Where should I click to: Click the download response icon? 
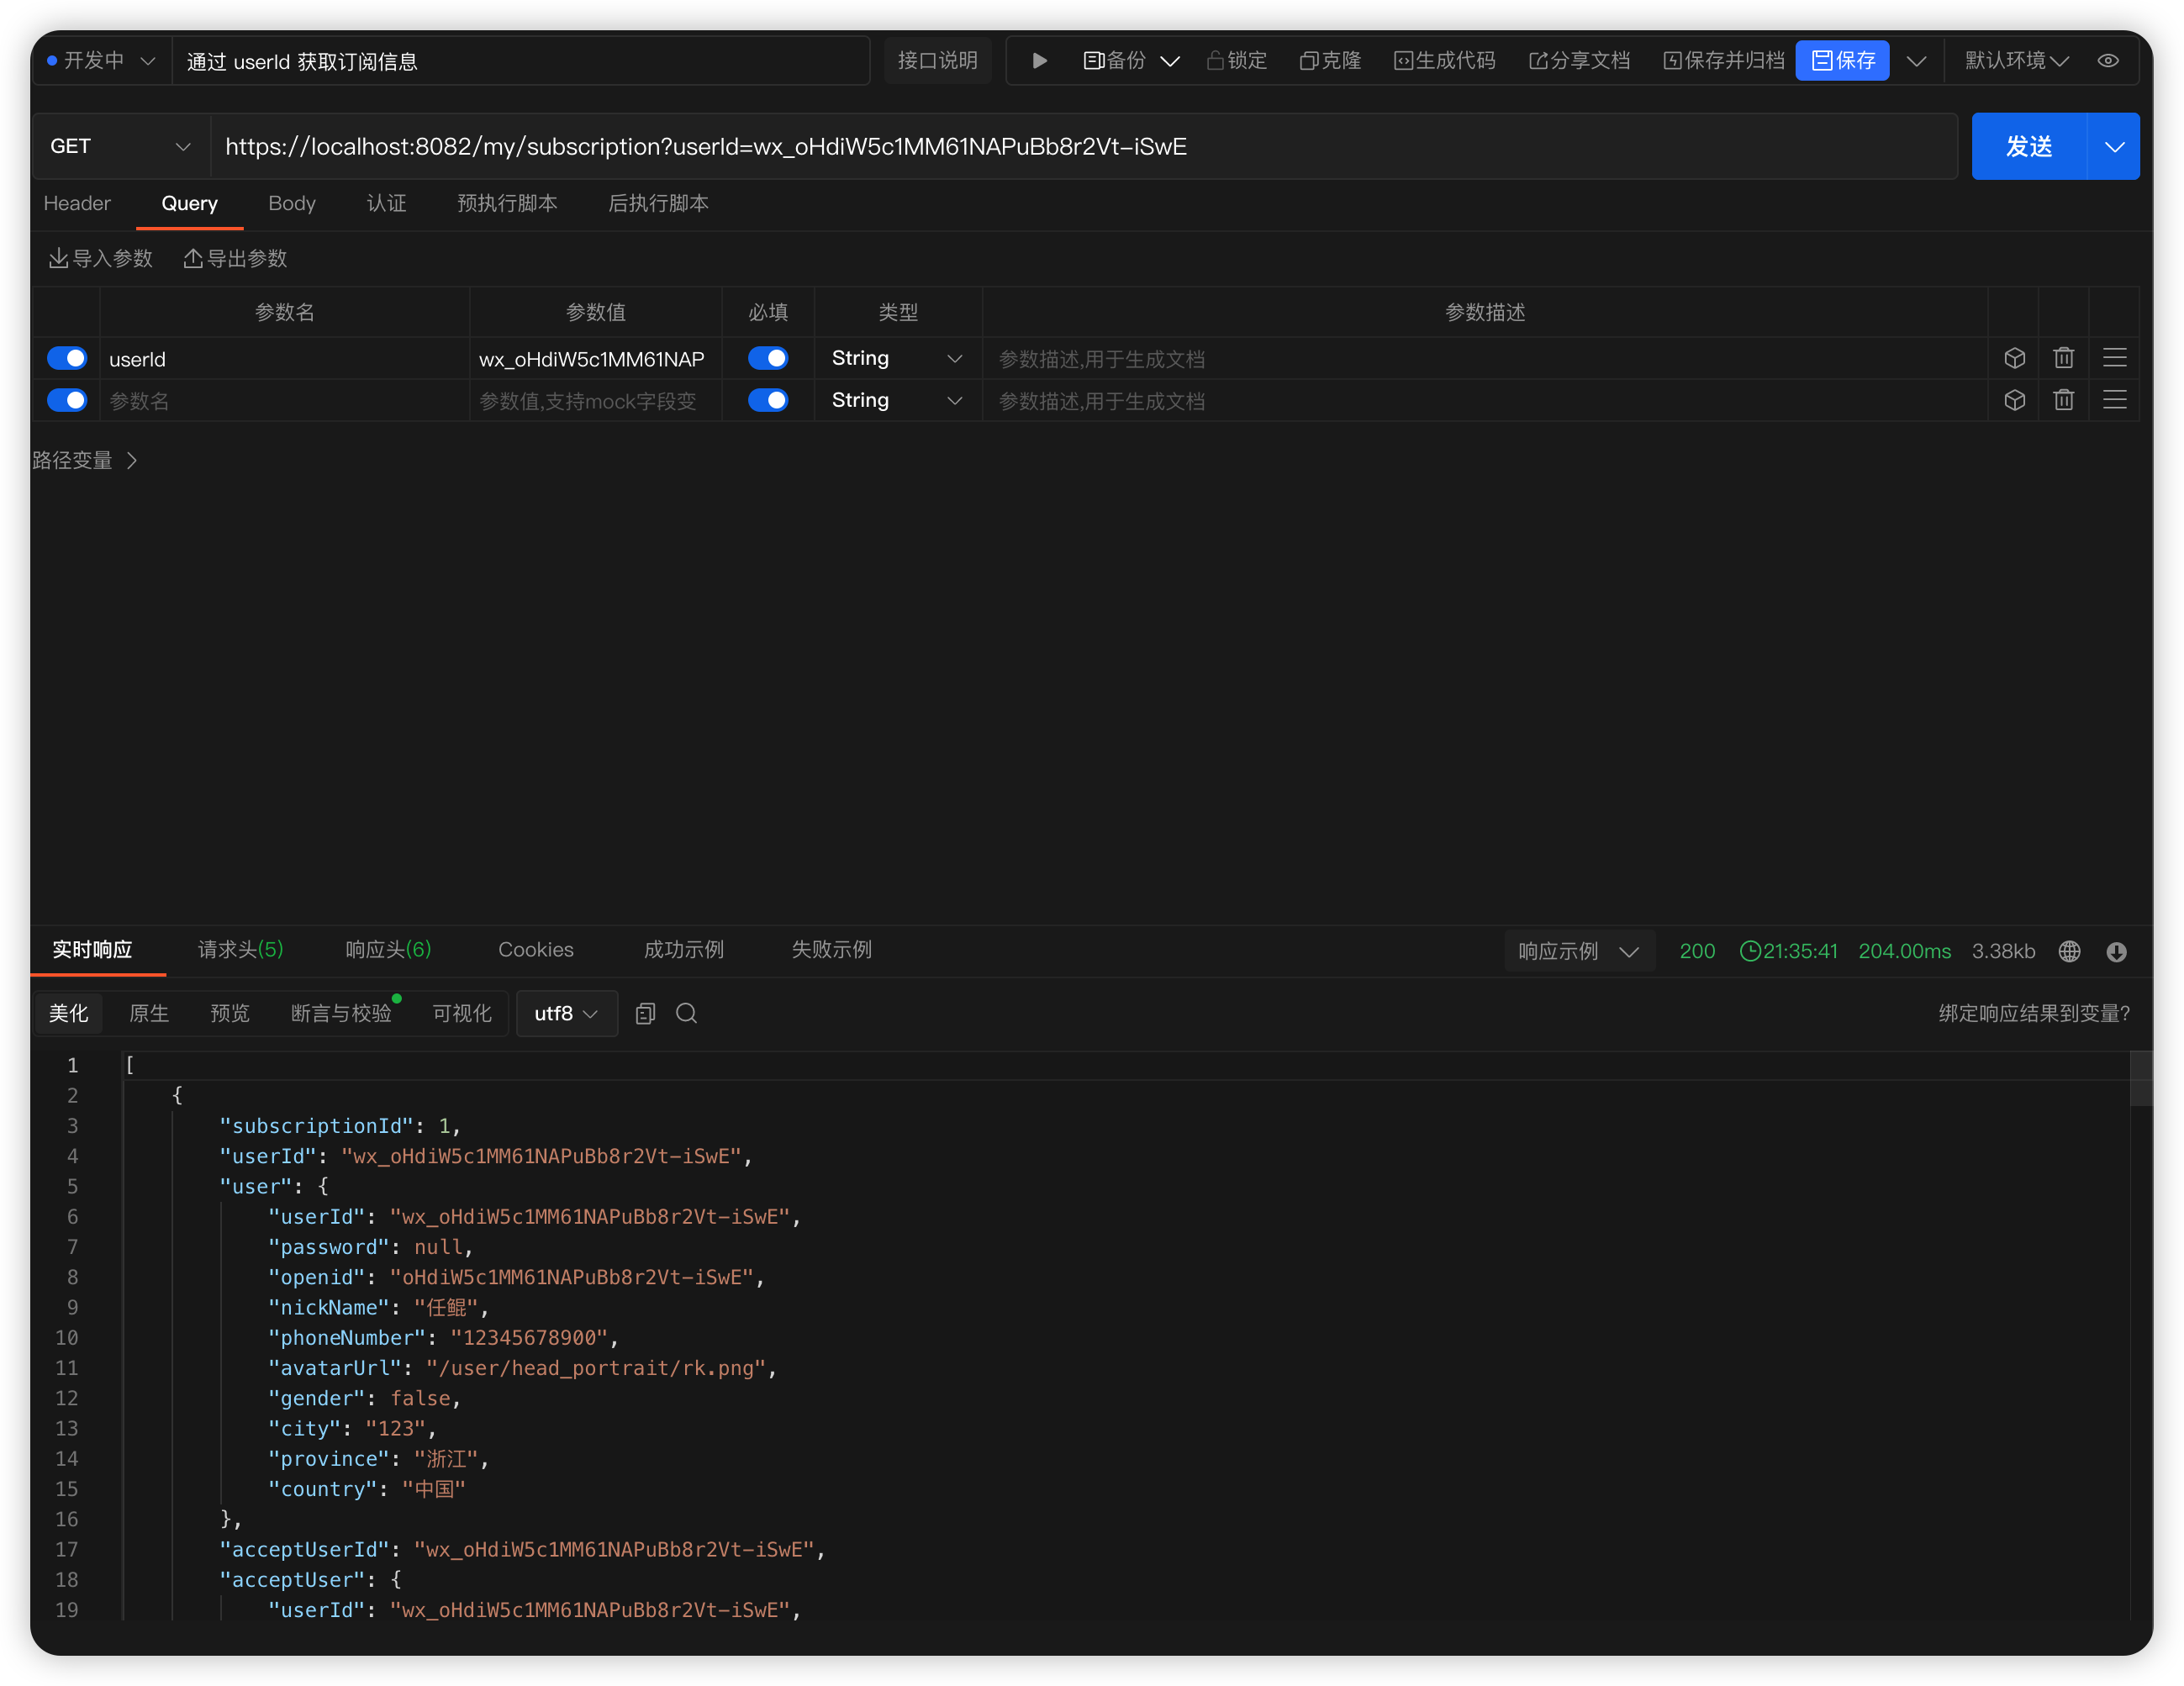[2116, 951]
